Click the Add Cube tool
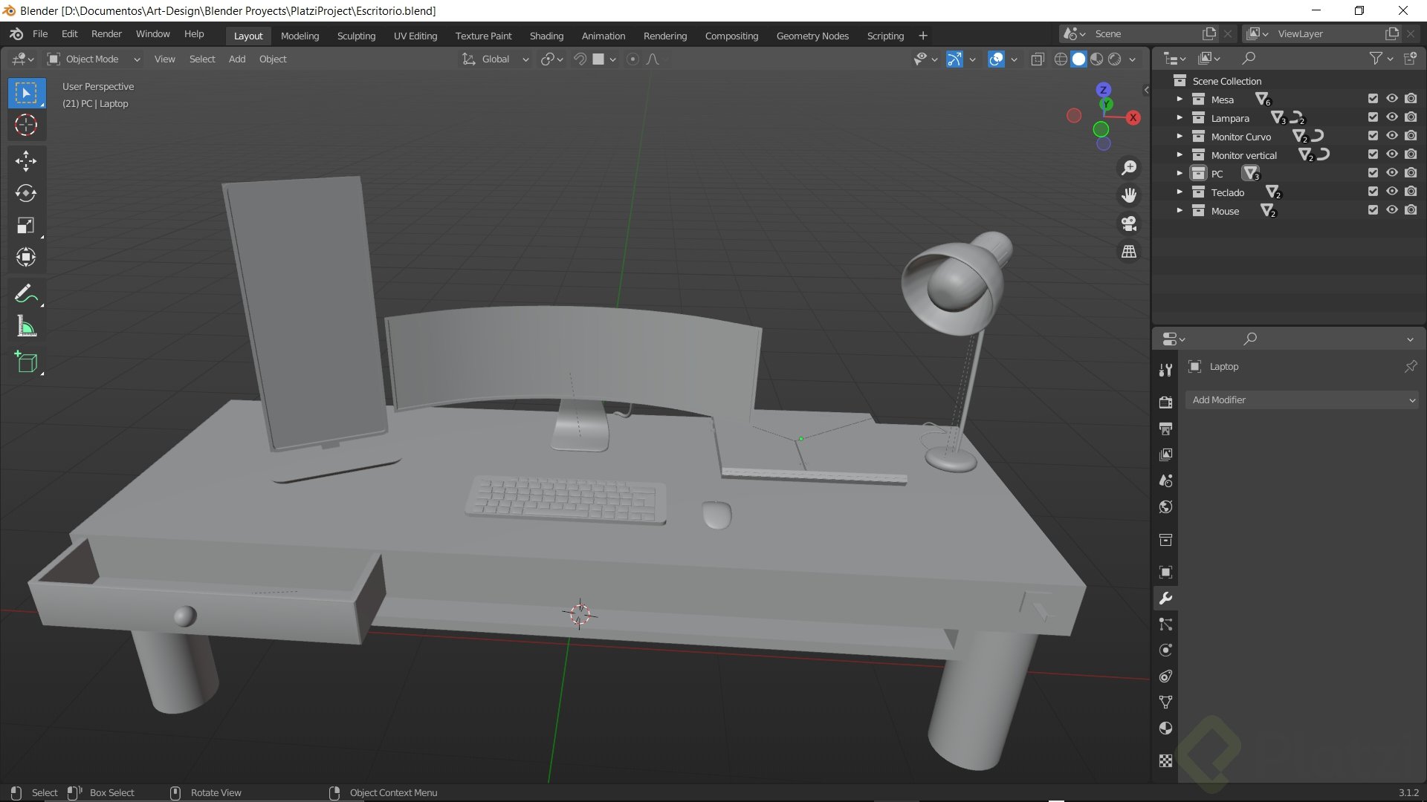This screenshot has width=1427, height=802. [x=26, y=362]
